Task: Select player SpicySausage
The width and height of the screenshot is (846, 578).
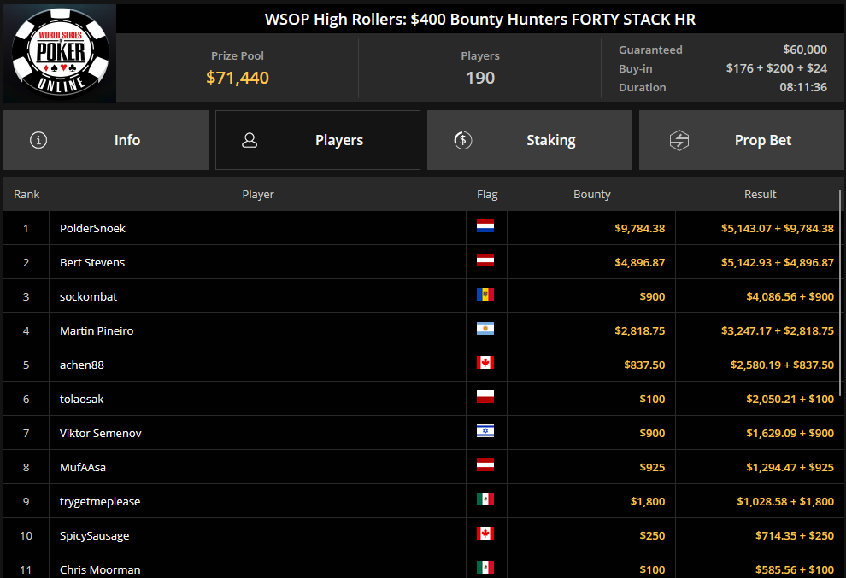Action: coord(94,536)
